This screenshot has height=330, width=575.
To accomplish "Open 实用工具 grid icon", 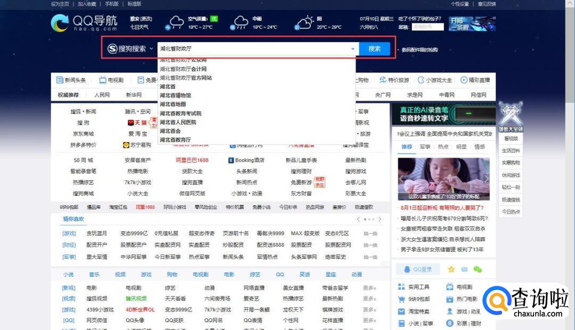I will pyautogui.click(x=401, y=287).
